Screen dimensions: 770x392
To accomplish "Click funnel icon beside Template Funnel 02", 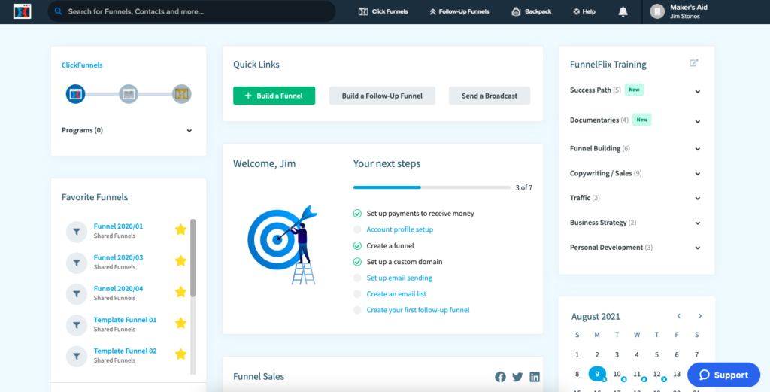I will pos(77,356).
